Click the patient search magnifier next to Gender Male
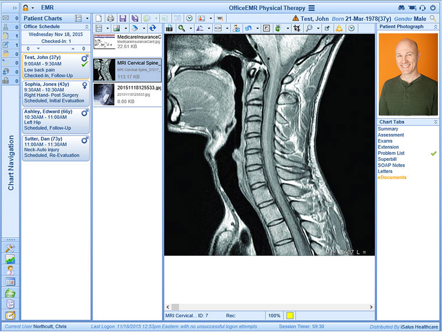 tap(433, 18)
